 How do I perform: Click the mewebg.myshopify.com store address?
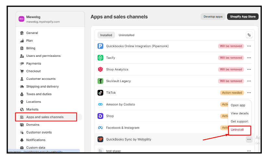43,22
